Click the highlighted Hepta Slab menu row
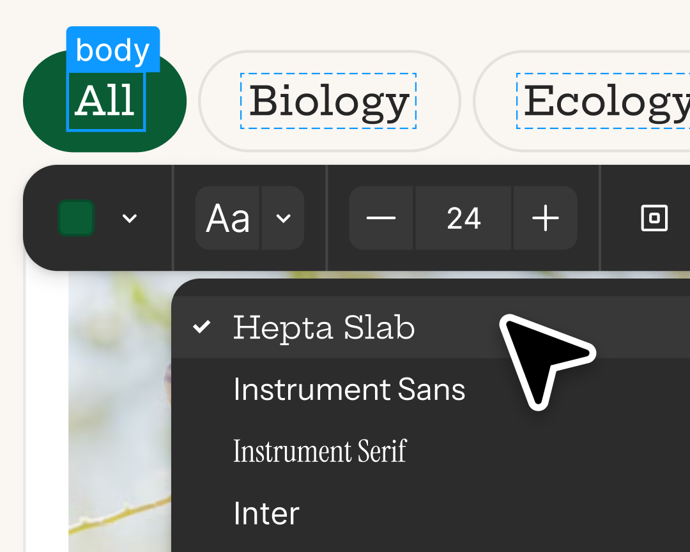The width and height of the screenshot is (690, 552). click(383, 327)
